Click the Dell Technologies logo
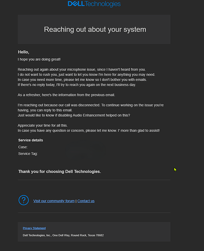Viewport: 204px width, 251px height. click(94, 4)
